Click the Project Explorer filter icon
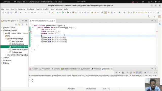162x91 pixels. (22, 25)
